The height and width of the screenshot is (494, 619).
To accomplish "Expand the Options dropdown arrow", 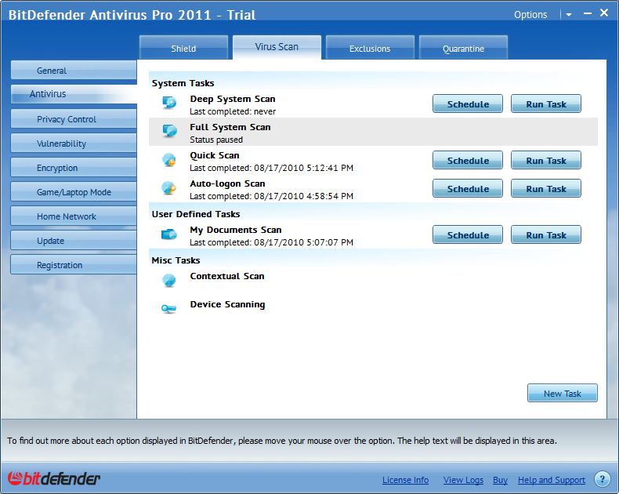I will point(569,15).
